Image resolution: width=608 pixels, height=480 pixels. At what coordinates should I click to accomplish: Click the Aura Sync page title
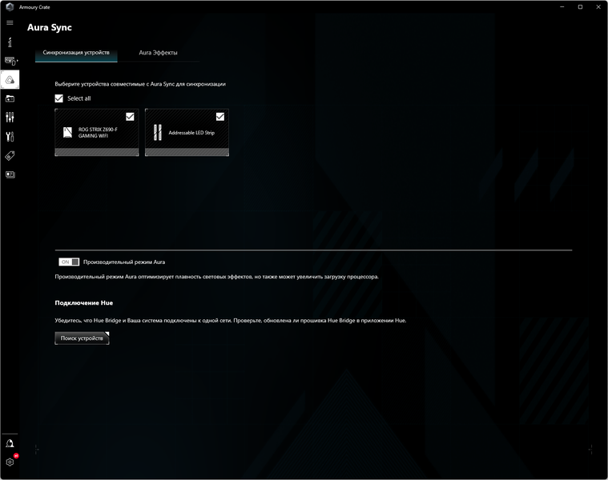click(x=50, y=27)
